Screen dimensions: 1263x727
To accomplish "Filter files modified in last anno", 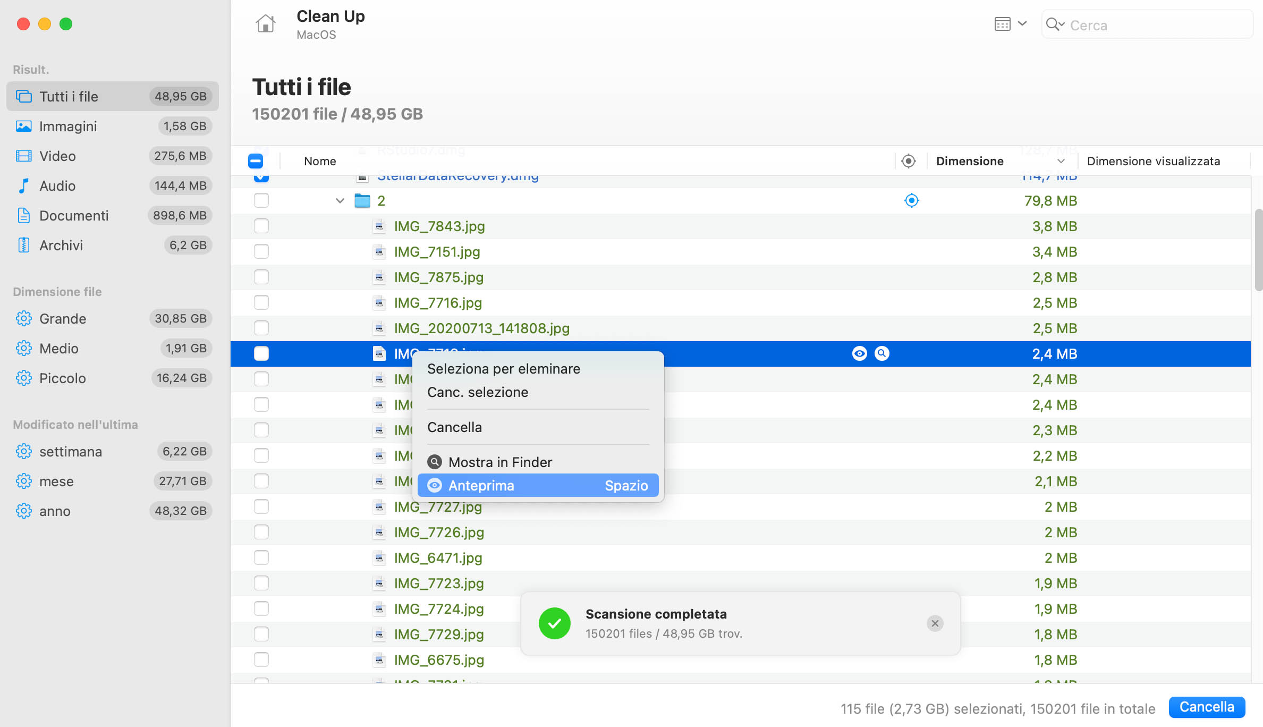I will [x=113, y=511].
